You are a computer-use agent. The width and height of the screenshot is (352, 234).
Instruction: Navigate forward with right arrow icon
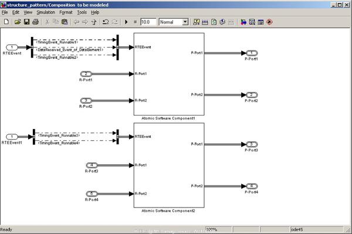point(85,22)
